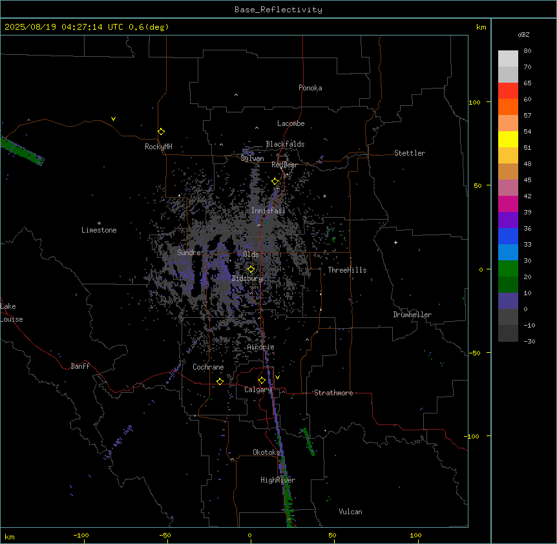Click the red 65 dBZ legend swatch
Image resolution: width=557 pixels, height=544 pixels.
pyautogui.click(x=508, y=91)
